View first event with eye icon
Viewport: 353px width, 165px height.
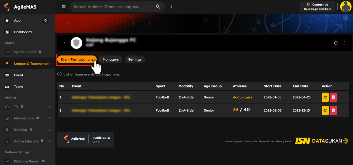point(325,97)
